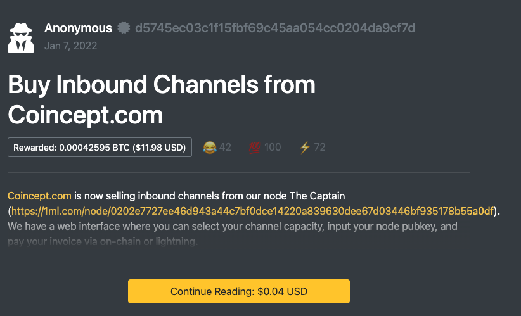Image resolution: width=521 pixels, height=316 pixels.
Task: Open the Anonymous author name
Action: point(78,28)
